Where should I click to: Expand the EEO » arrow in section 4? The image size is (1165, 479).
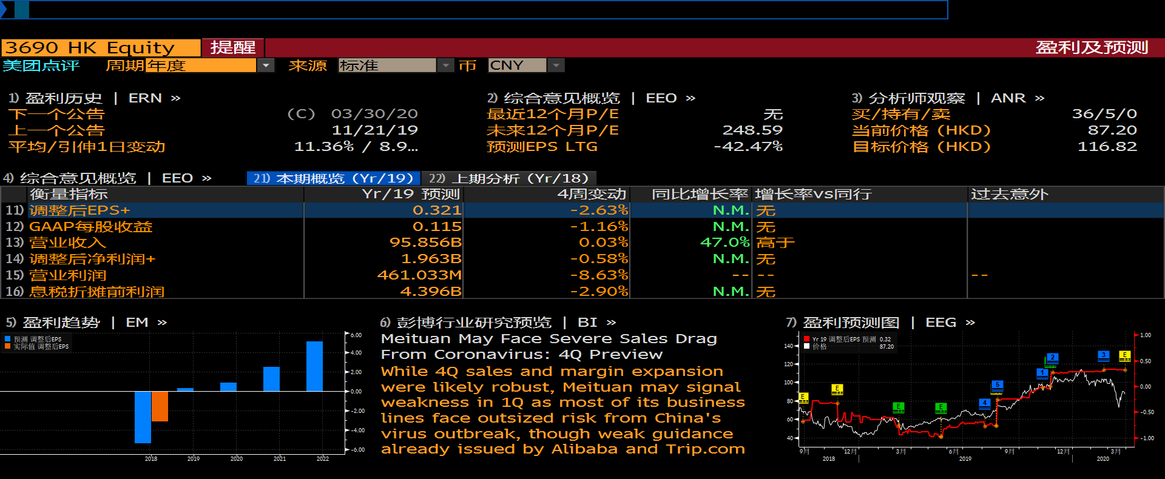(206, 178)
